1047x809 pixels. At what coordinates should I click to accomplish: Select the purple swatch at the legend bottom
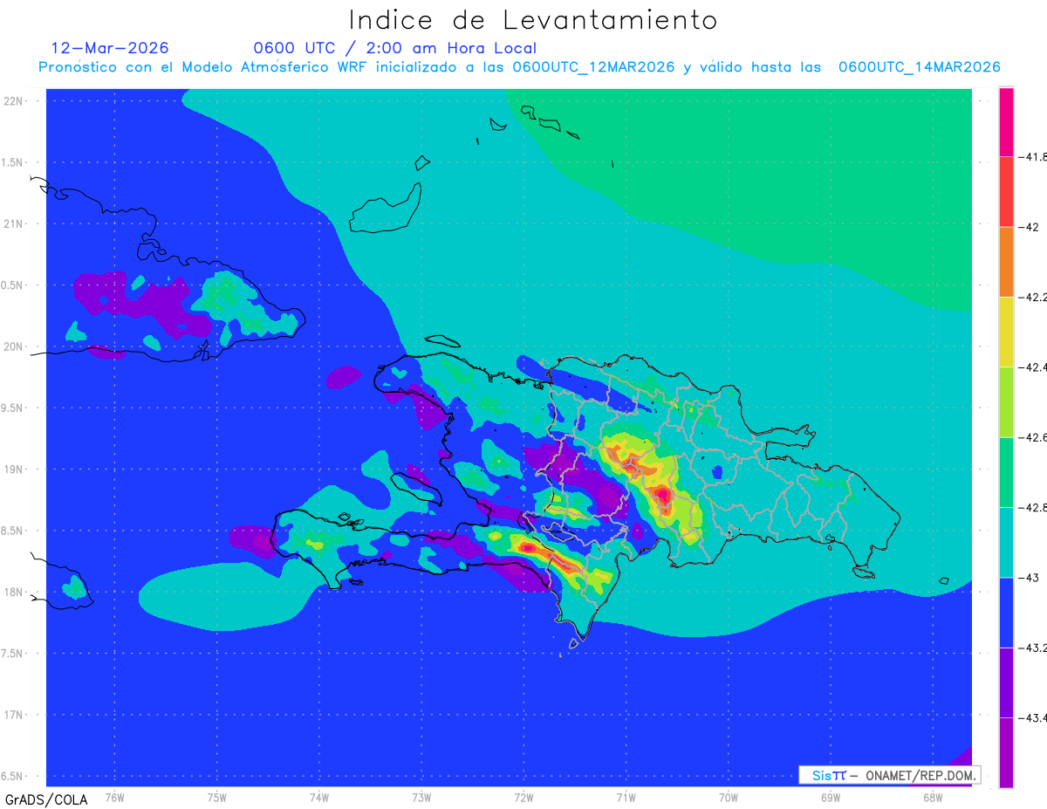[1006, 752]
